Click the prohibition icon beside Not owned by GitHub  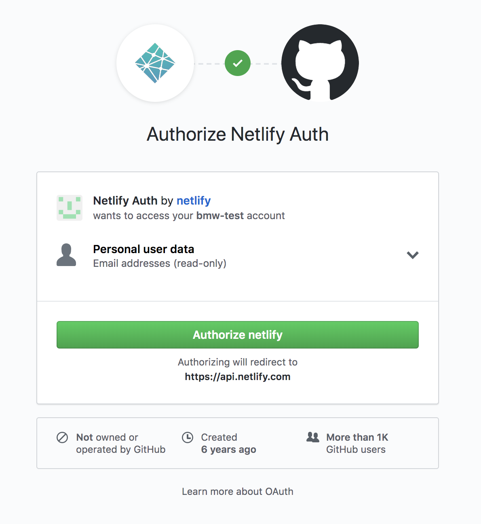(61, 437)
